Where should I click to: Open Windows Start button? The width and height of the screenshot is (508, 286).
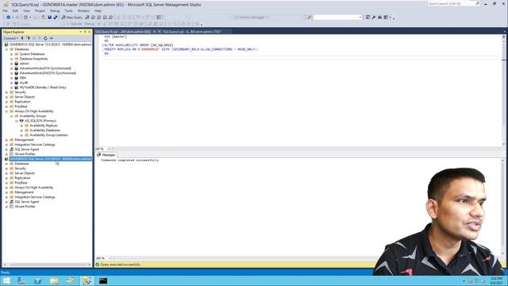point(6,280)
